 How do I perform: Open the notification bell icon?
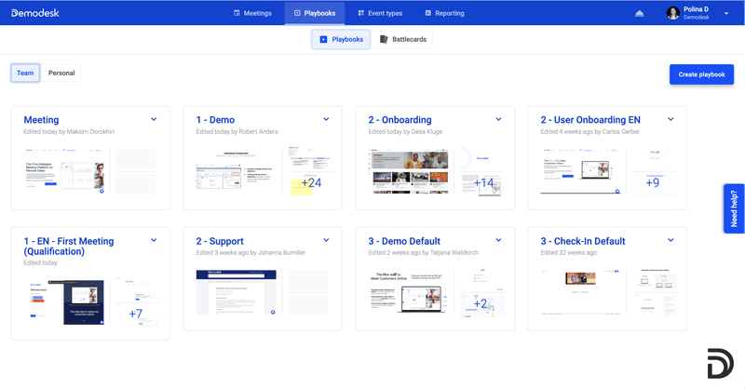coord(640,13)
